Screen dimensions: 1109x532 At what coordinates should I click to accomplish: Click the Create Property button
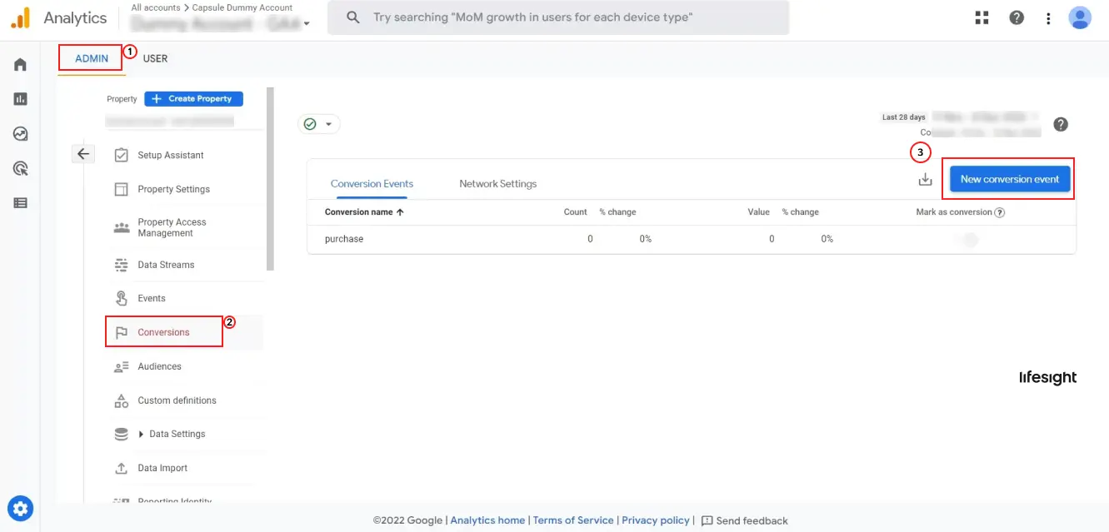click(194, 98)
